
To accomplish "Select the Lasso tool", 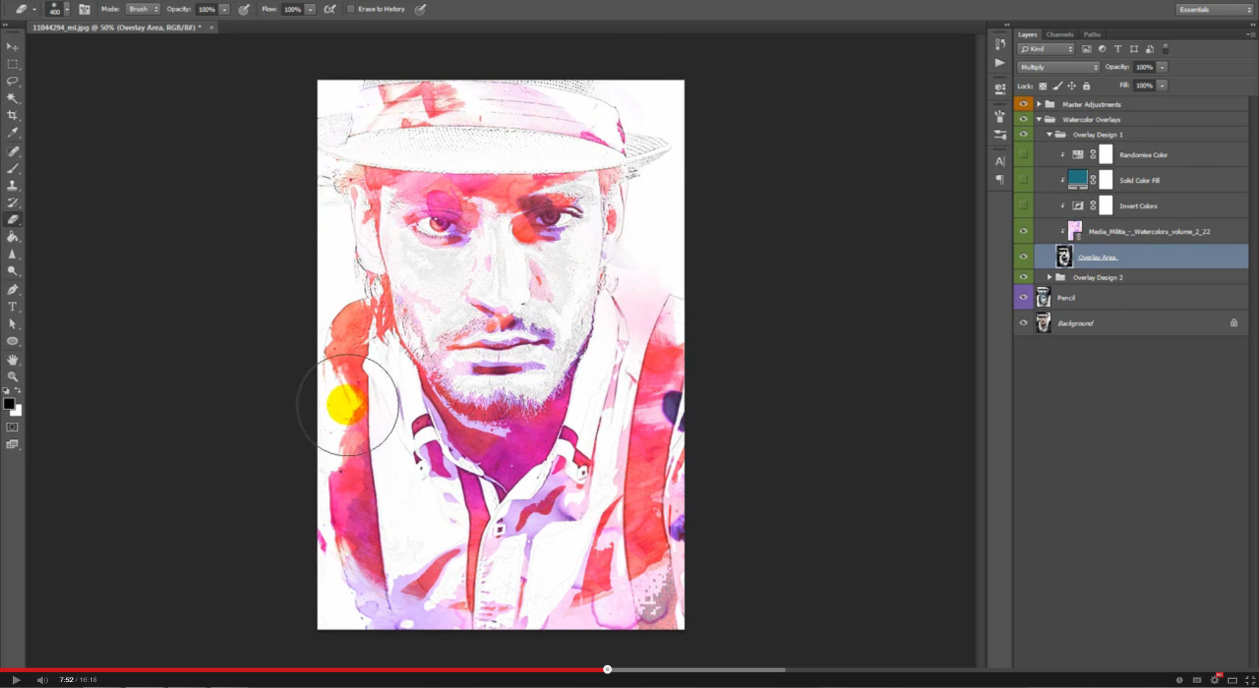I will coord(12,81).
